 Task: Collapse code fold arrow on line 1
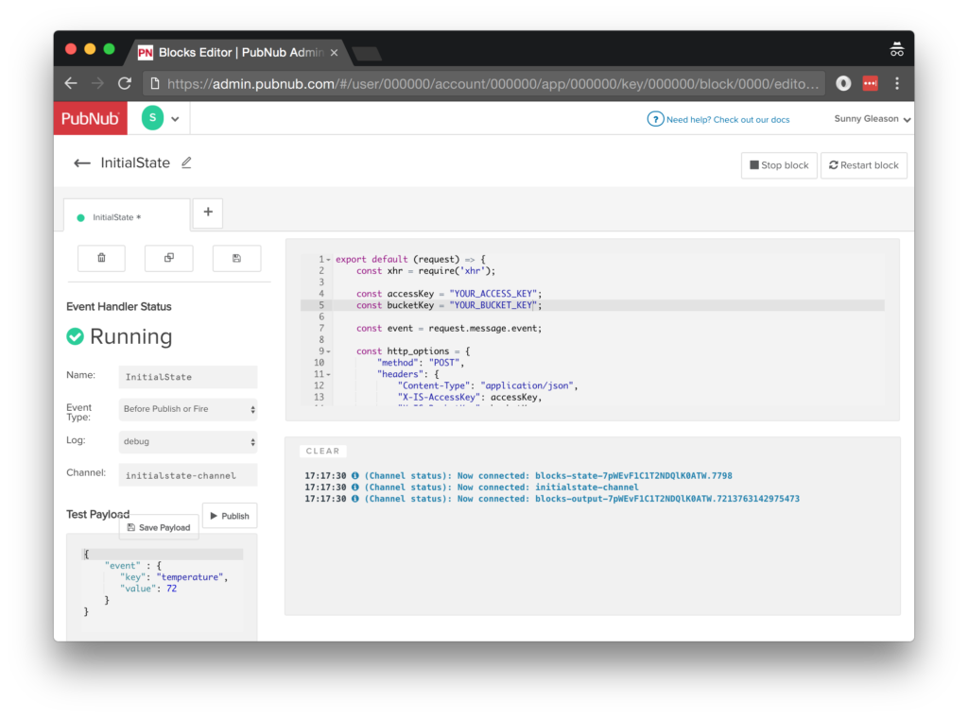(328, 260)
